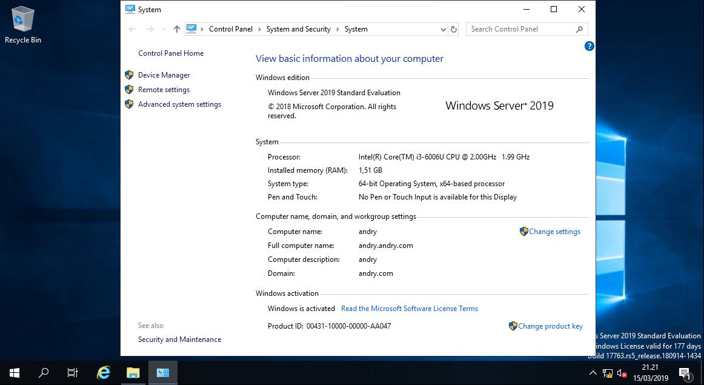Click the System window title icon
This screenshot has width=704, height=385.
click(130, 9)
